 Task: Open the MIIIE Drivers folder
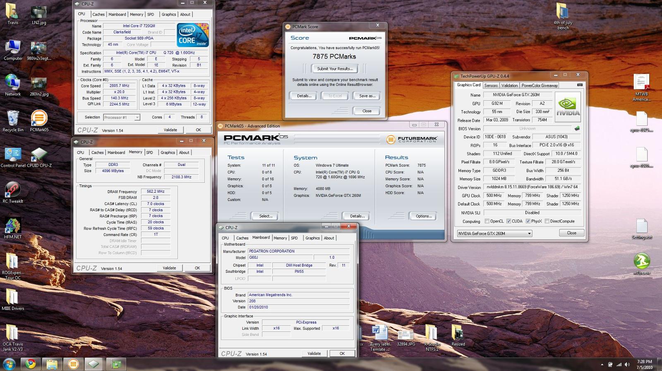(x=13, y=299)
